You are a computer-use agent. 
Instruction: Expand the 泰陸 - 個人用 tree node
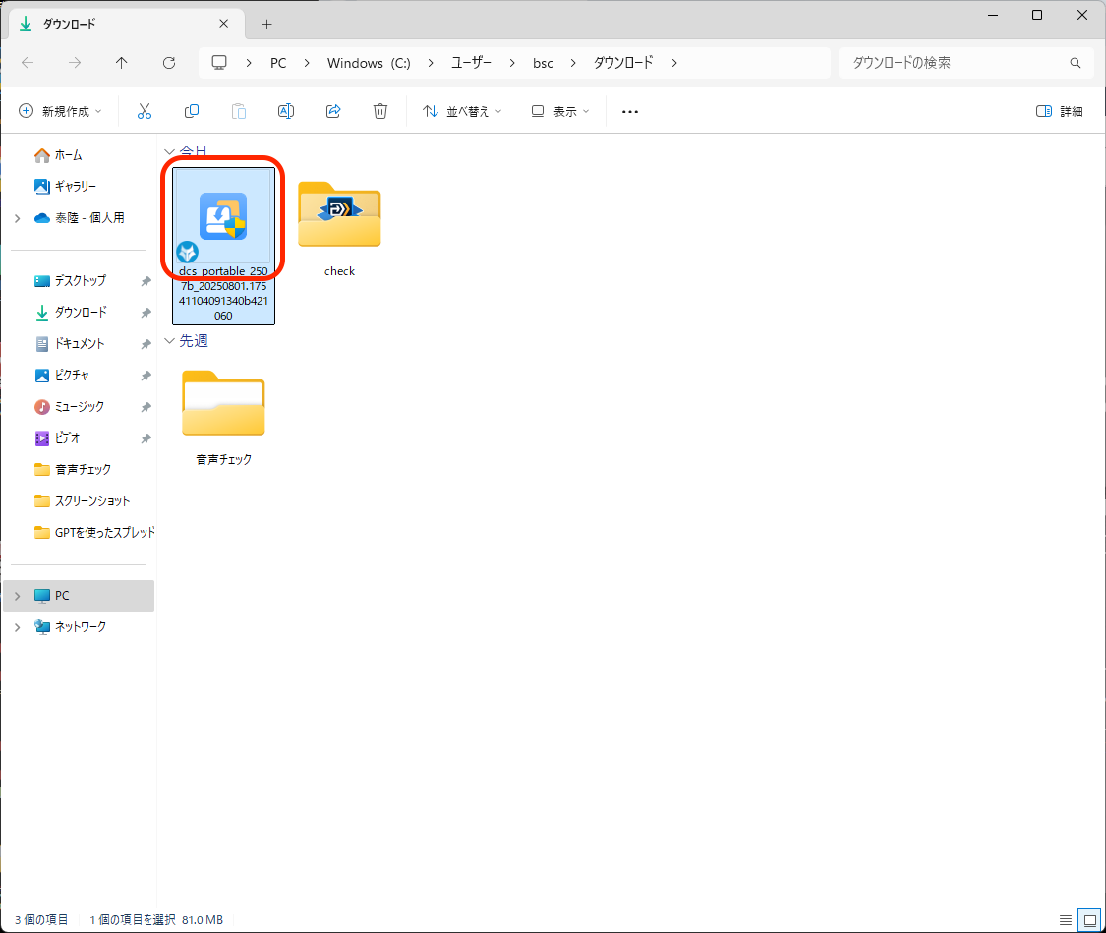tap(18, 218)
